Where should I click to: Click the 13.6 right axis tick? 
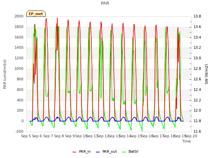coord(197,27)
